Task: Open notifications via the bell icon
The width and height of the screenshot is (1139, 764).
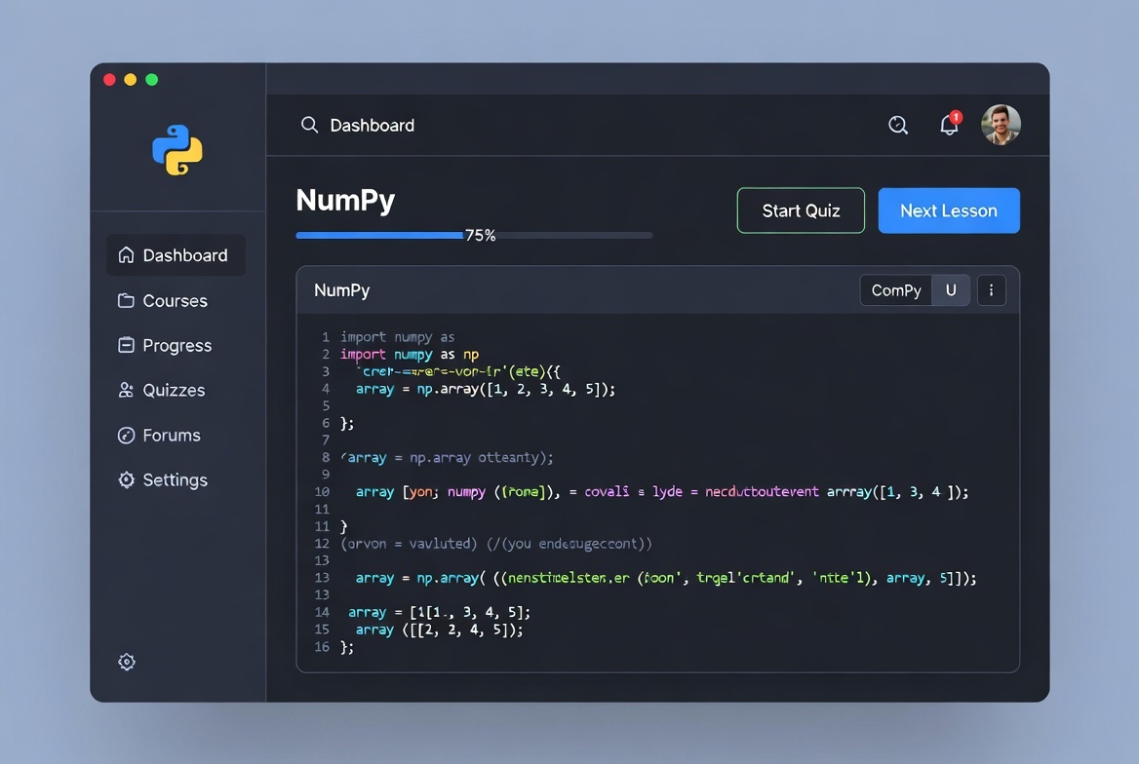Action: click(x=948, y=124)
